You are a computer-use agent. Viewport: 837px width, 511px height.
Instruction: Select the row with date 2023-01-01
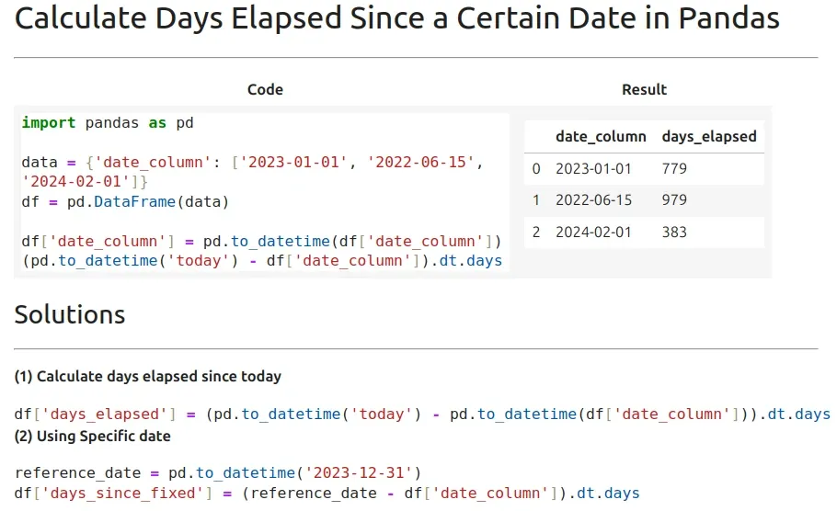pos(644,168)
